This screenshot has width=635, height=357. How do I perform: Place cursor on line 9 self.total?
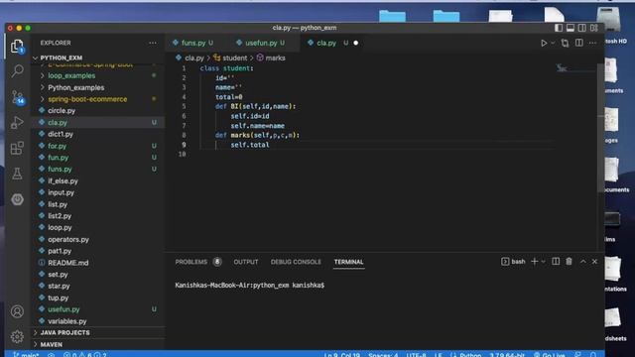pyautogui.click(x=250, y=145)
